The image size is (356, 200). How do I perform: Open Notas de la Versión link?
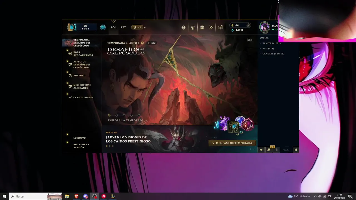point(81,146)
